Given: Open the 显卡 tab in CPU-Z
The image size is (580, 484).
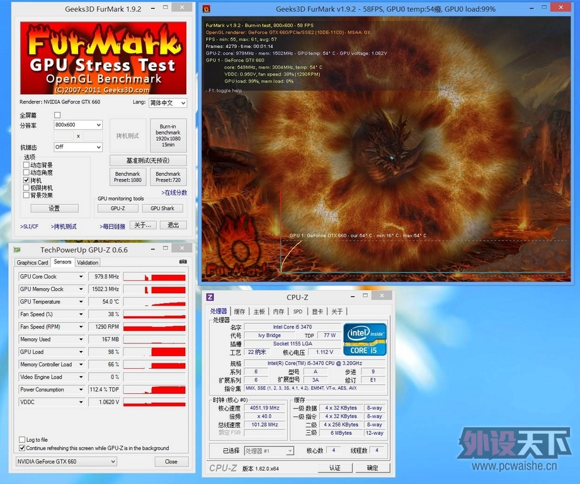Looking at the screenshot, I should tap(317, 311).
